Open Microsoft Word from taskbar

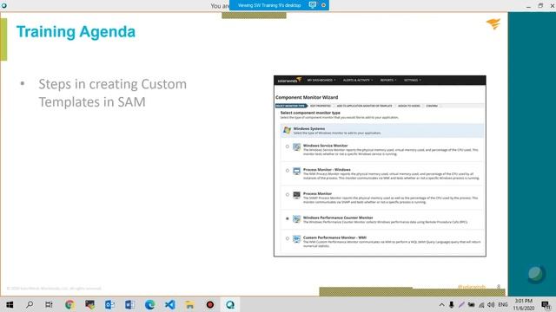pos(129,304)
